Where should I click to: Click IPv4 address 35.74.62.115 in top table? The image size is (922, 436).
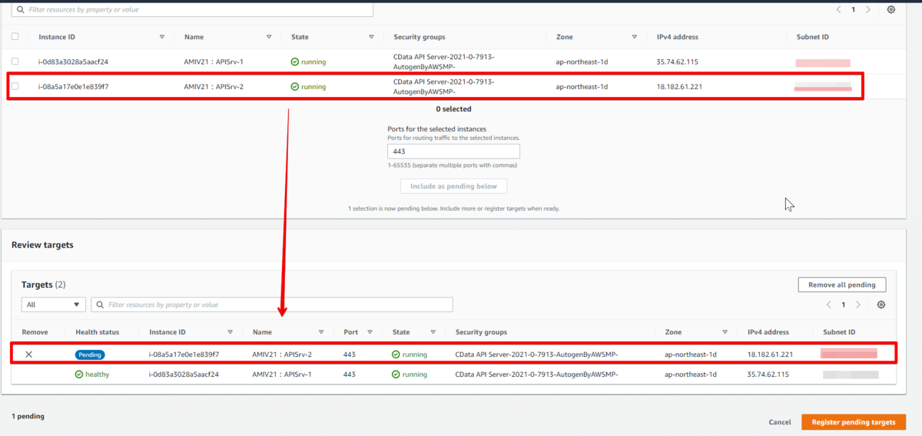[678, 62]
